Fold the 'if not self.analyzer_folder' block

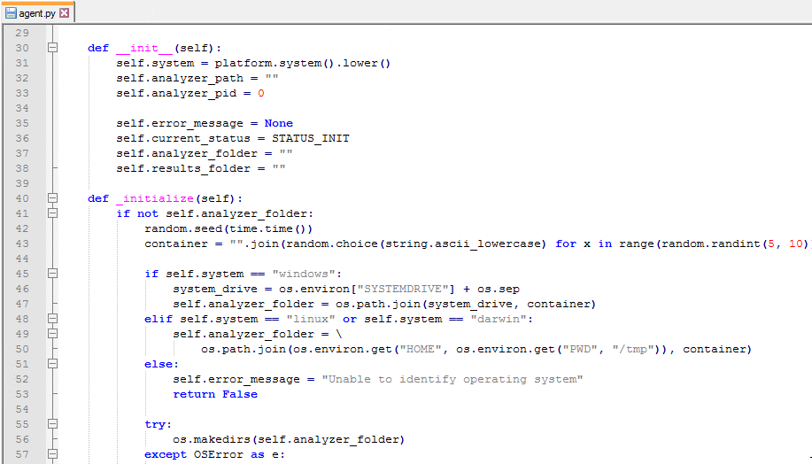pyautogui.click(x=52, y=213)
